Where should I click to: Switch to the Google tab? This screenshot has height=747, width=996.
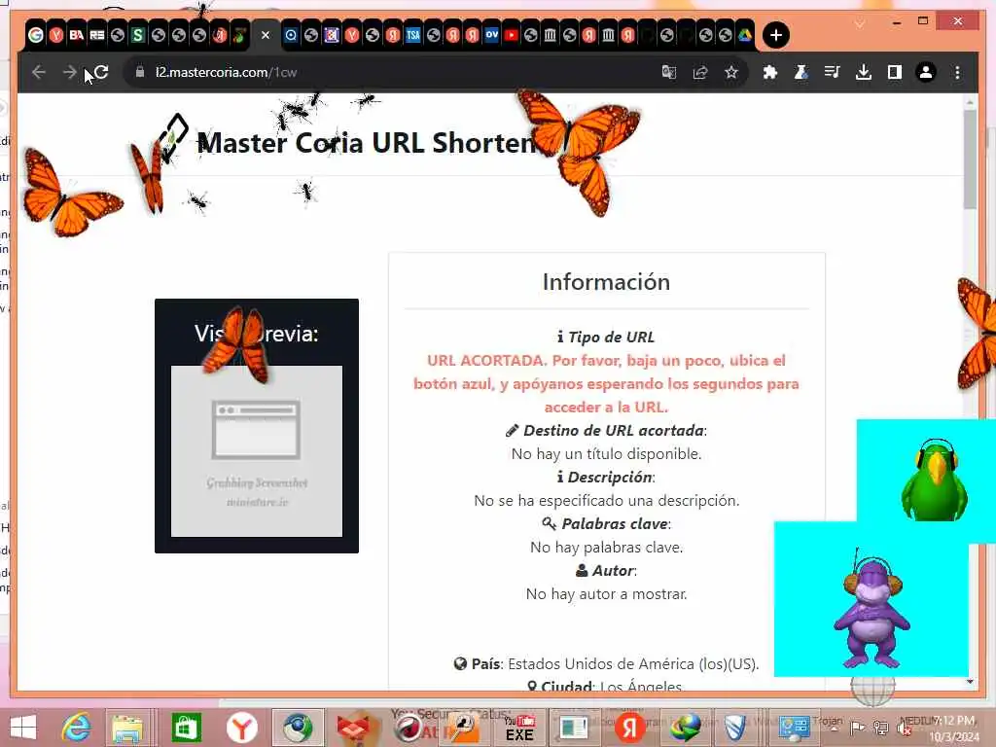[36, 35]
